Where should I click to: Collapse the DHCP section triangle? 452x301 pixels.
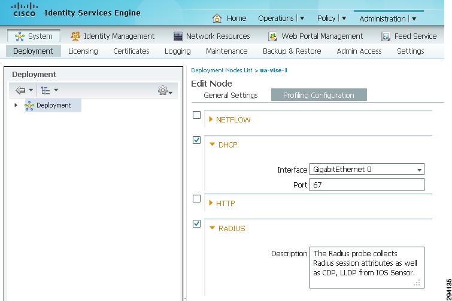[212, 145]
